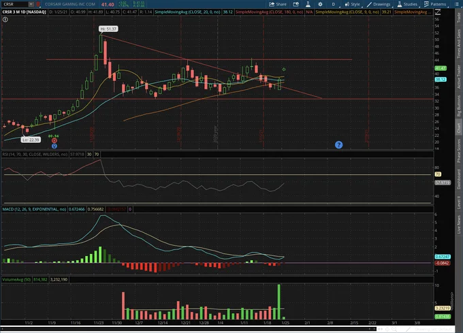Click the cyan 38.12 moving average axis label
463x333 pixels.
(x=441, y=80)
